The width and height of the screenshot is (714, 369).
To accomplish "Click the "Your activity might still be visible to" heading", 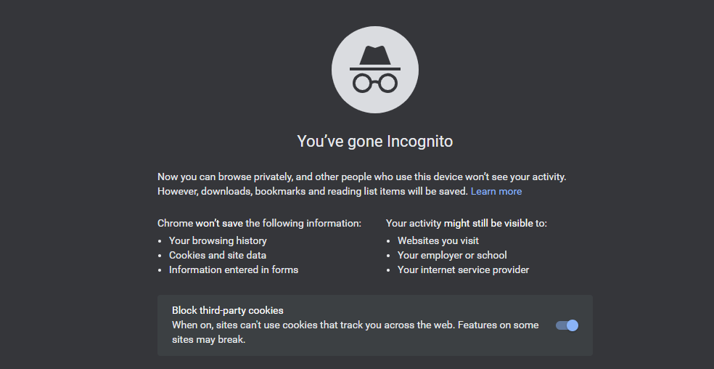I will (x=466, y=223).
